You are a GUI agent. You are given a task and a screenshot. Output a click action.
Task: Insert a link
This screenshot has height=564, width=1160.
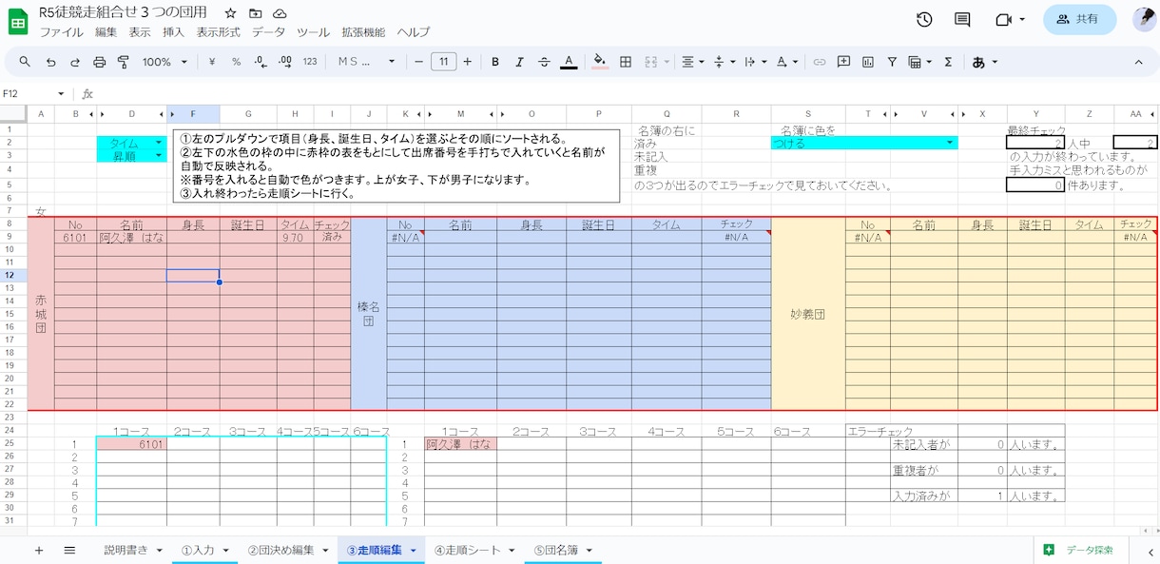point(819,62)
